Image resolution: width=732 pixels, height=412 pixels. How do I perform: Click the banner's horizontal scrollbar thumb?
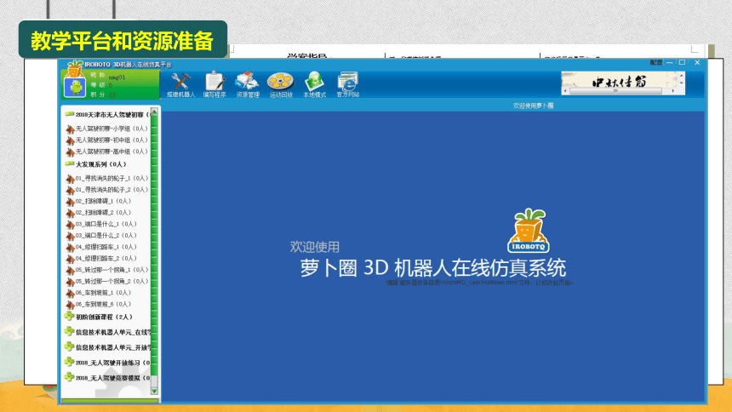click(615, 91)
